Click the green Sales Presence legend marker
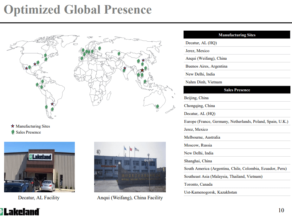 13,132
